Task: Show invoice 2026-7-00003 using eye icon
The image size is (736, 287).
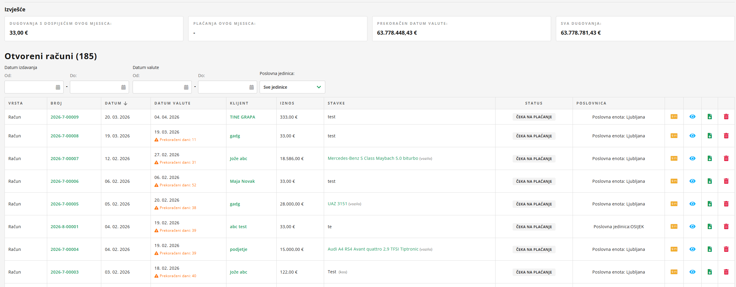Action: 692,272
